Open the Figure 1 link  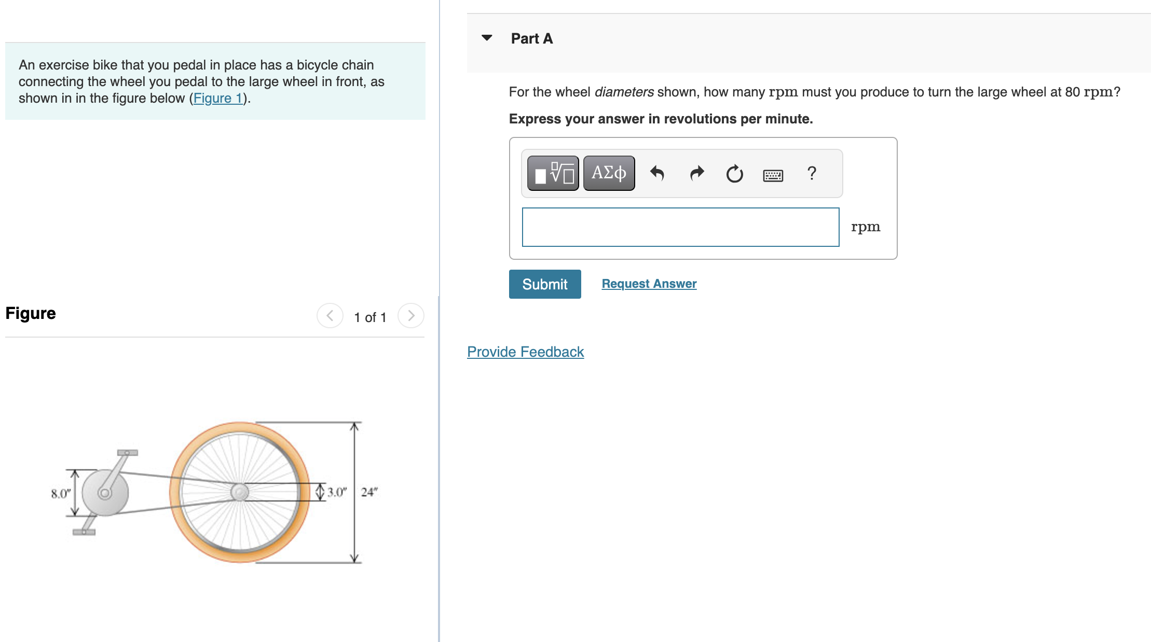coord(218,98)
